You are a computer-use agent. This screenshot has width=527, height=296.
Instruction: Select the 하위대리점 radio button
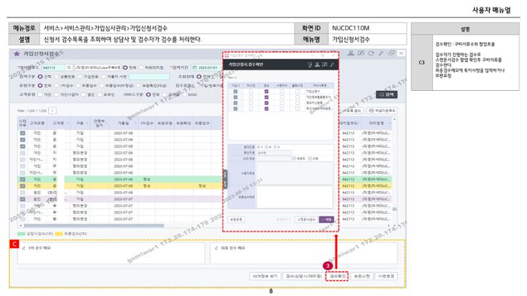(142, 68)
